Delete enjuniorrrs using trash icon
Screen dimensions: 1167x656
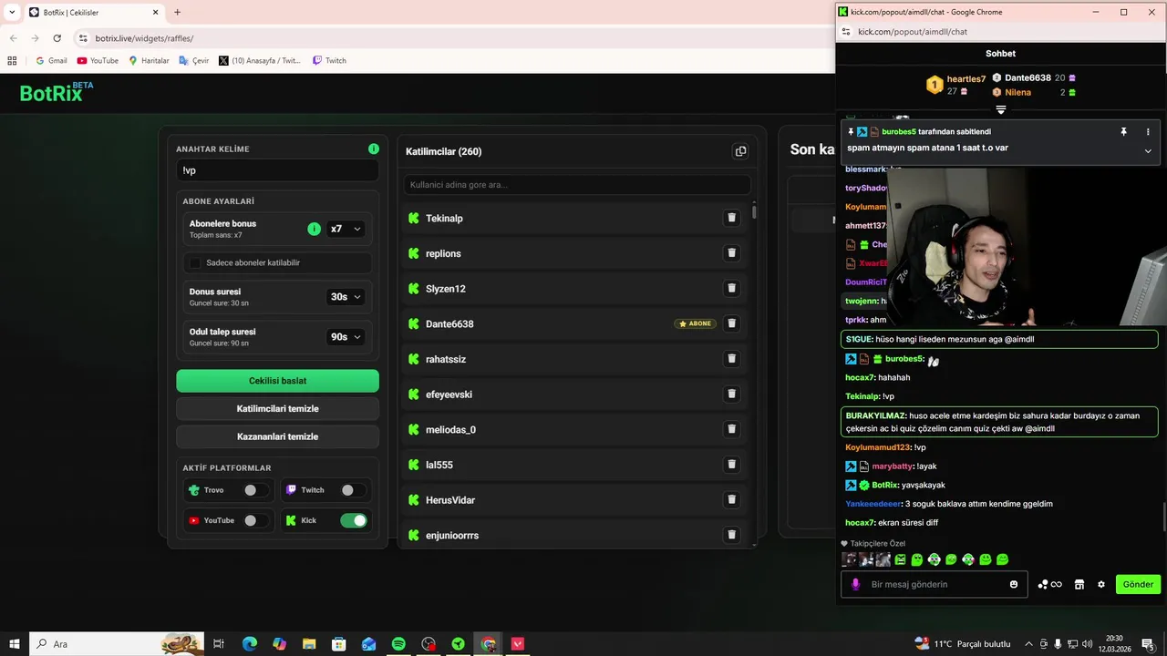coord(731,535)
